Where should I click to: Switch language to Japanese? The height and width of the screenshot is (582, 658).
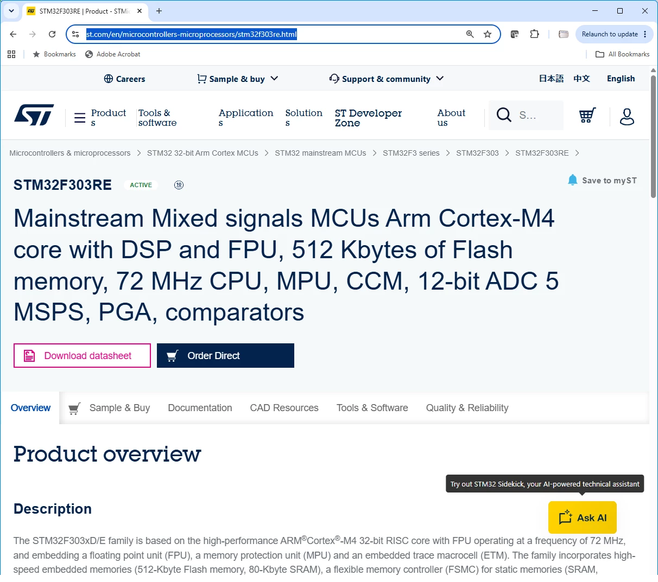551,79
